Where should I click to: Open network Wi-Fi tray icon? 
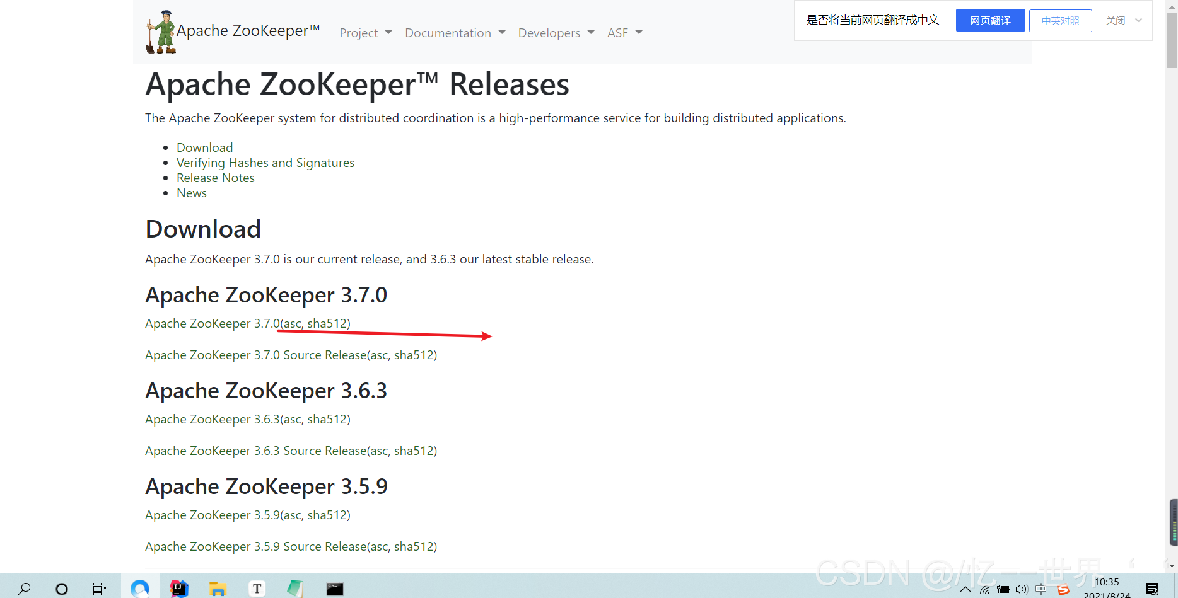click(x=985, y=590)
